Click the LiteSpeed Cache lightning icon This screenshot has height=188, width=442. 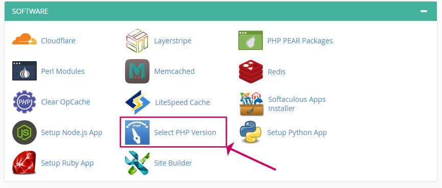tap(138, 102)
